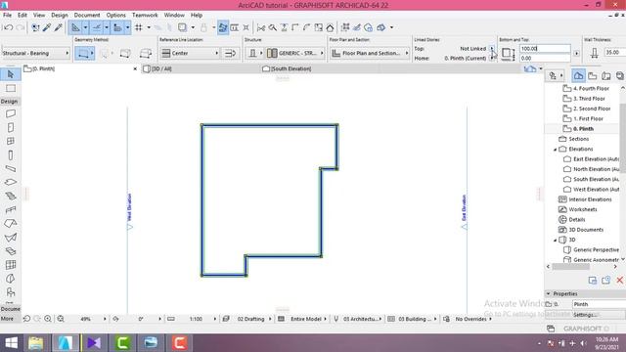Select the Shell tool in toolbox
Image resolution: width=626 pixels, height=352 pixels.
(11, 238)
